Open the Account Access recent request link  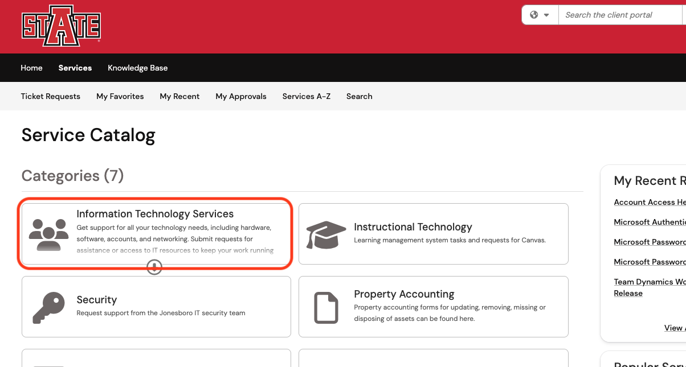pyautogui.click(x=650, y=202)
